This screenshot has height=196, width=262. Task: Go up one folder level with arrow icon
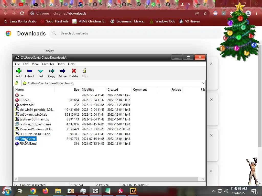(x=17, y=83)
